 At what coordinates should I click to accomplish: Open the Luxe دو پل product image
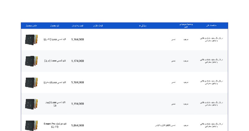click(x=31, y=61)
